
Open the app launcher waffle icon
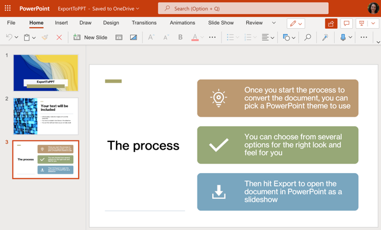coord(8,8)
